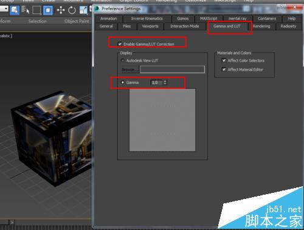Switch to the Radiosity tab
The height and width of the screenshot is (230, 304).
(x=288, y=26)
